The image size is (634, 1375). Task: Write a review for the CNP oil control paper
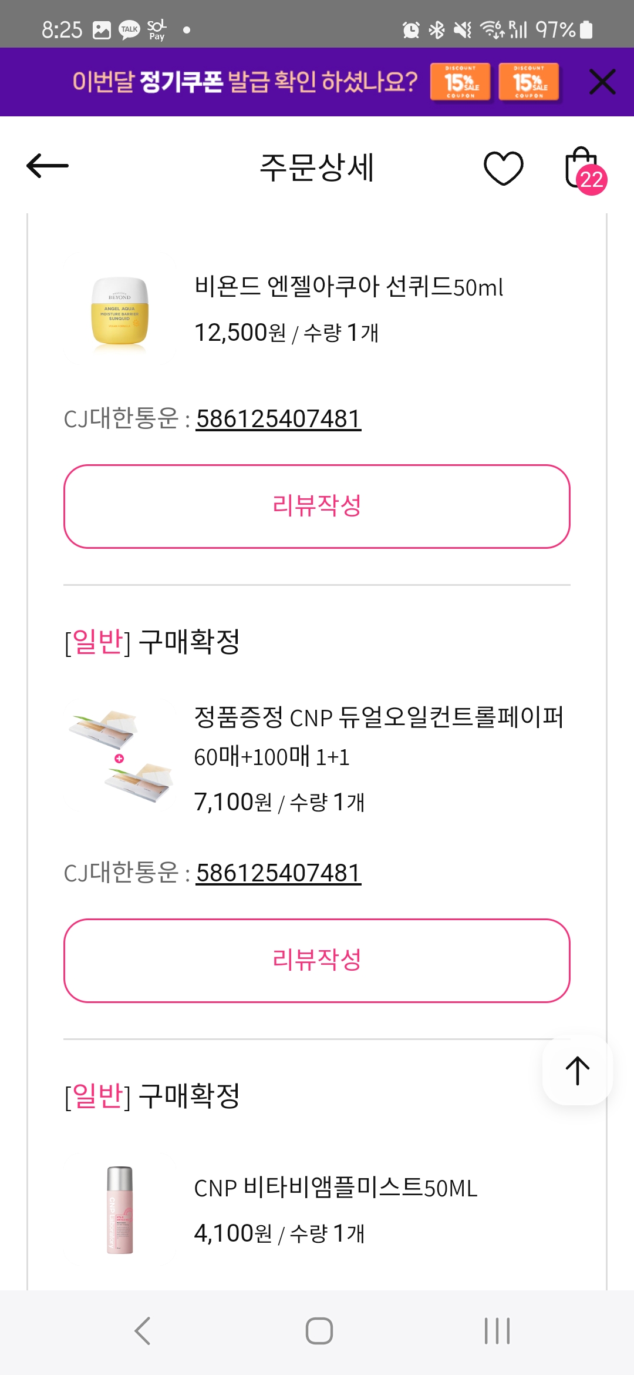317,960
